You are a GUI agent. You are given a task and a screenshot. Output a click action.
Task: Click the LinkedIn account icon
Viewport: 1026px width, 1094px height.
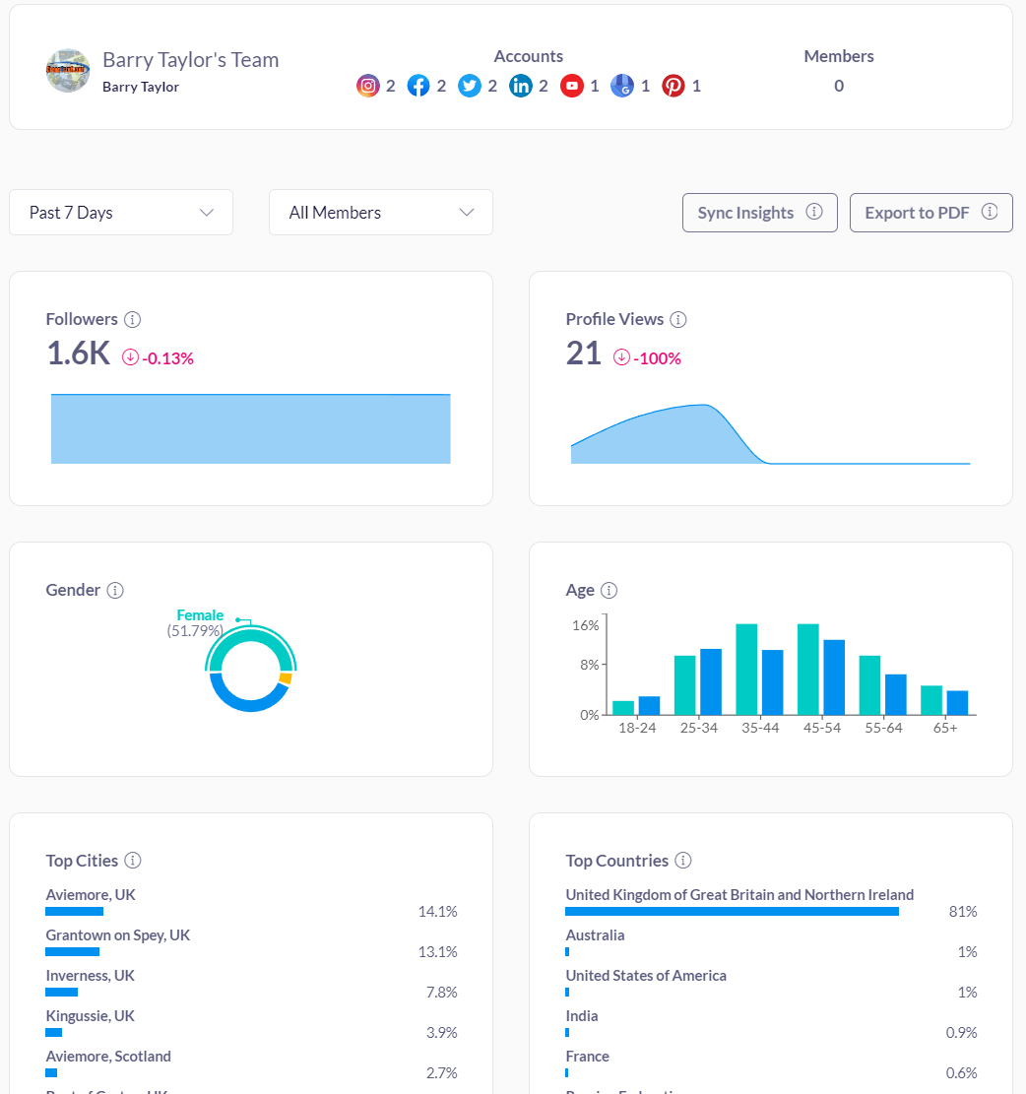click(x=521, y=86)
